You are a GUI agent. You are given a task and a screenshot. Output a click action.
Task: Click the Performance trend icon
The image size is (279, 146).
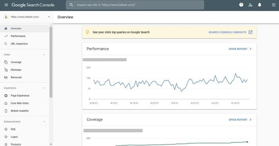tap(6, 36)
